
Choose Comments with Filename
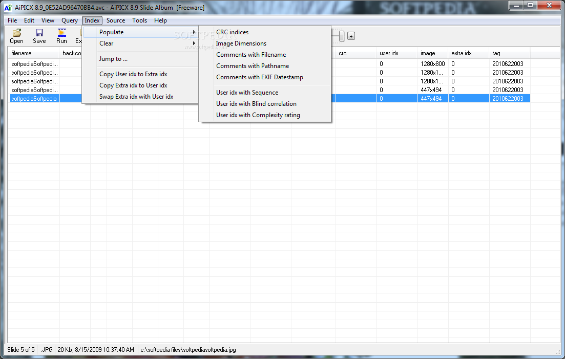click(x=265, y=55)
